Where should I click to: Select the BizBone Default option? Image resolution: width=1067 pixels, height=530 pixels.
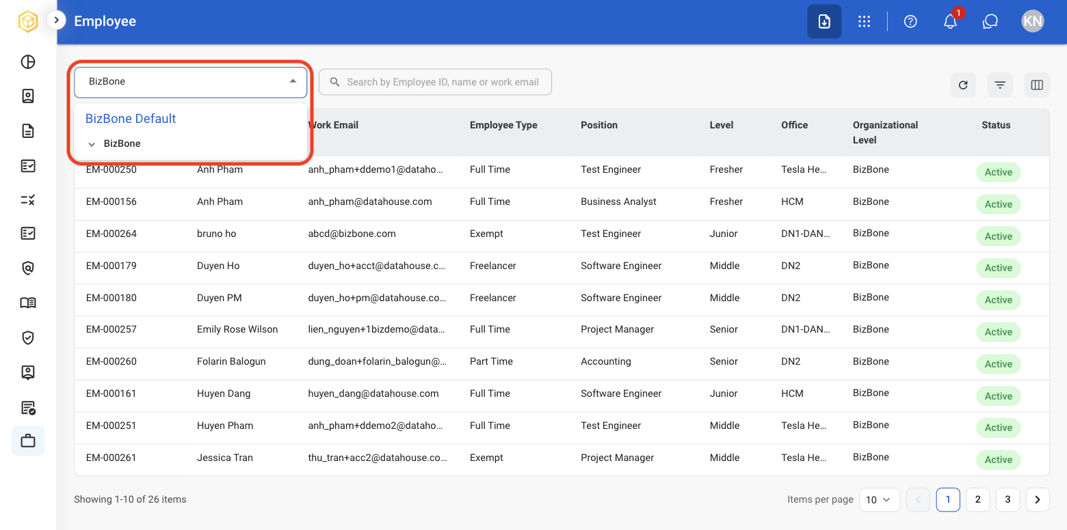point(131,119)
